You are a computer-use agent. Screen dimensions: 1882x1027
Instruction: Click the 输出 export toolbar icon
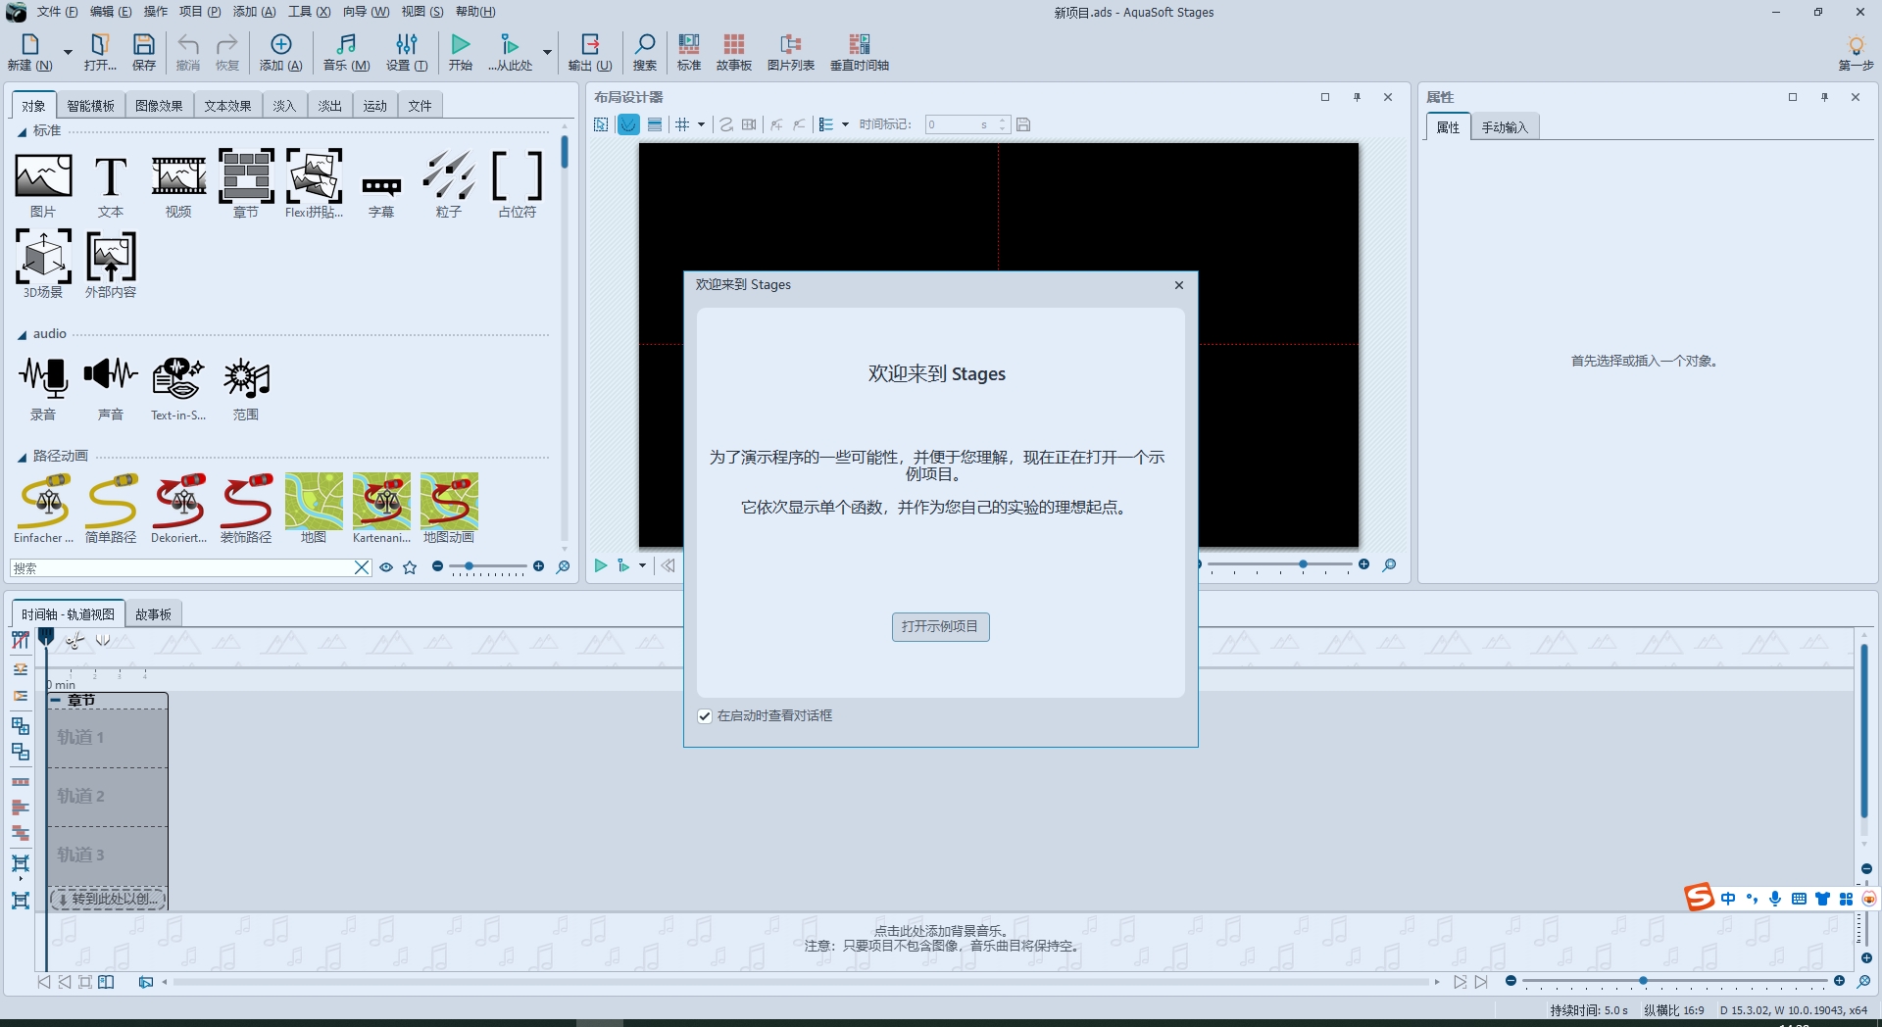pyautogui.click(x=590, y=52)
